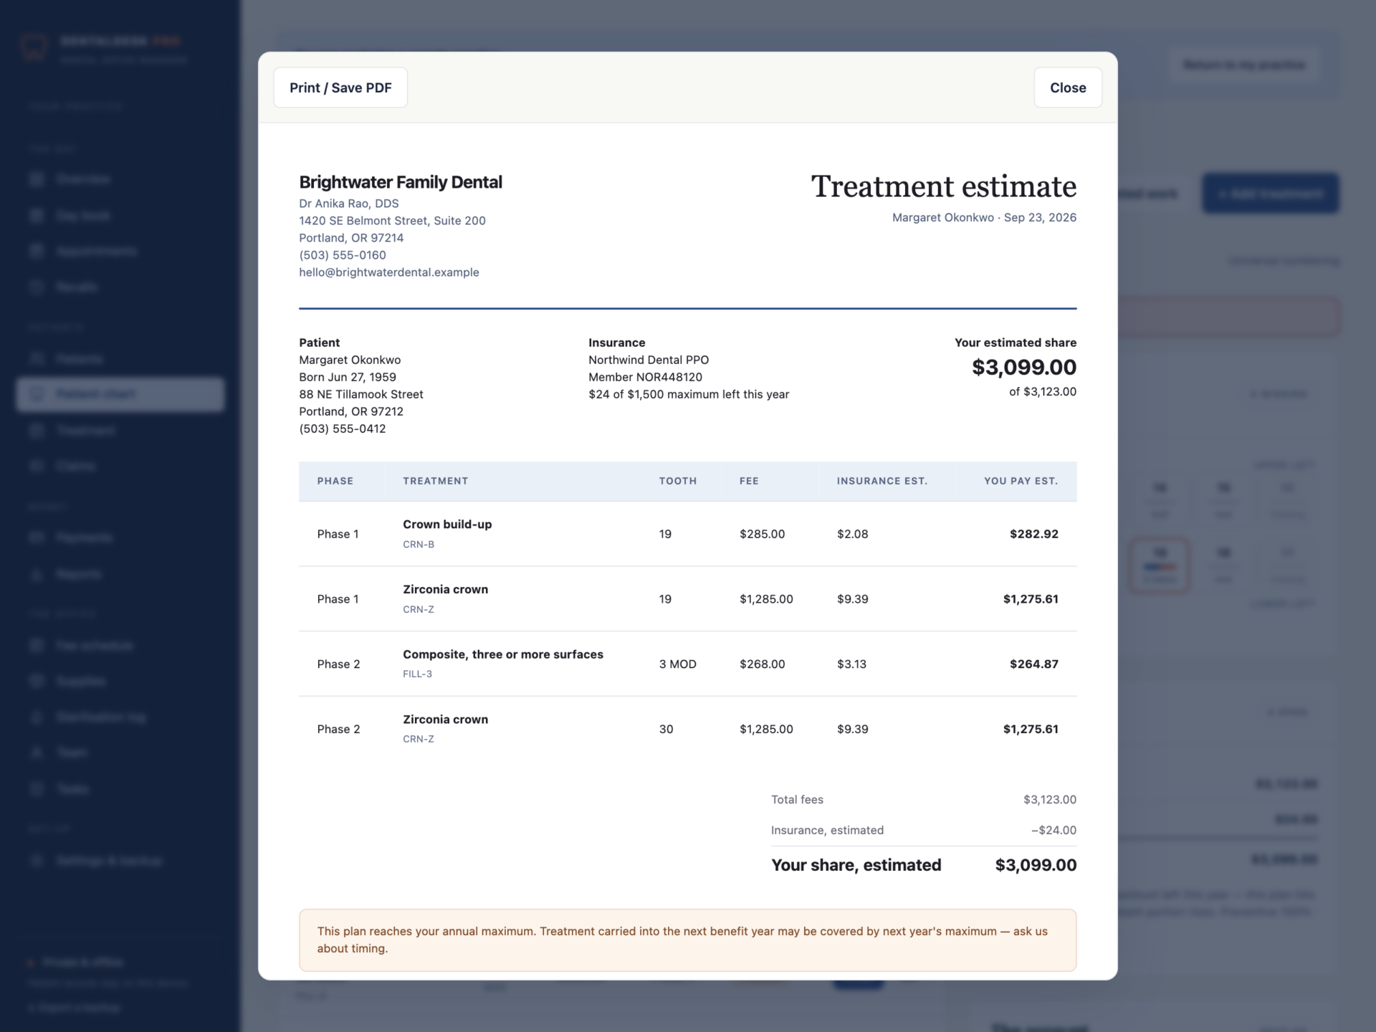Click the TREATMENT column header
Viewport: 1376px width, 1032px height.
coord(436,481)
